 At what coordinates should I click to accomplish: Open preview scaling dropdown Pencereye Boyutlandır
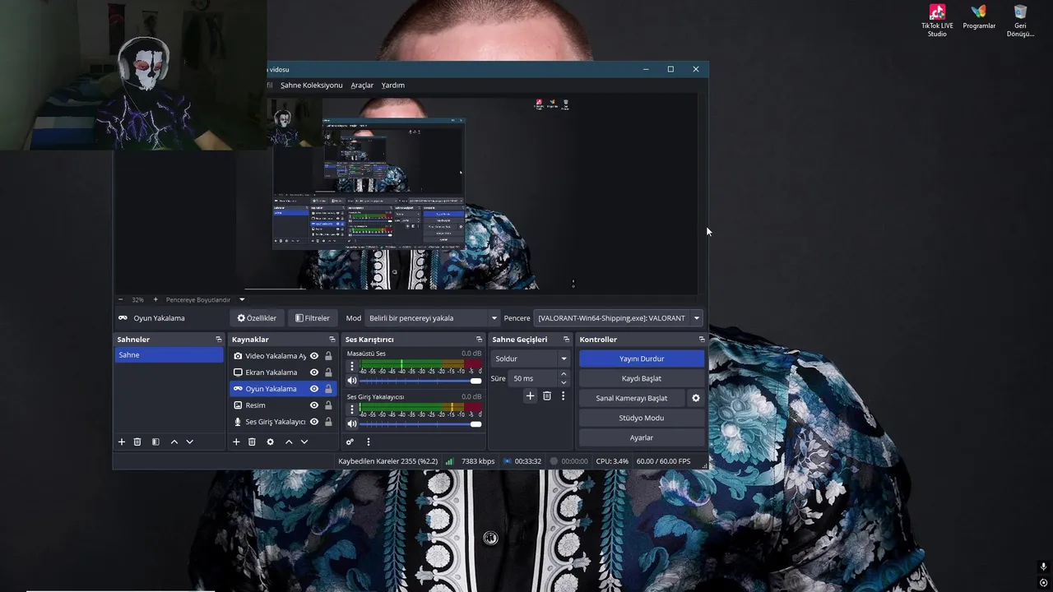click(x=205, y=299)
